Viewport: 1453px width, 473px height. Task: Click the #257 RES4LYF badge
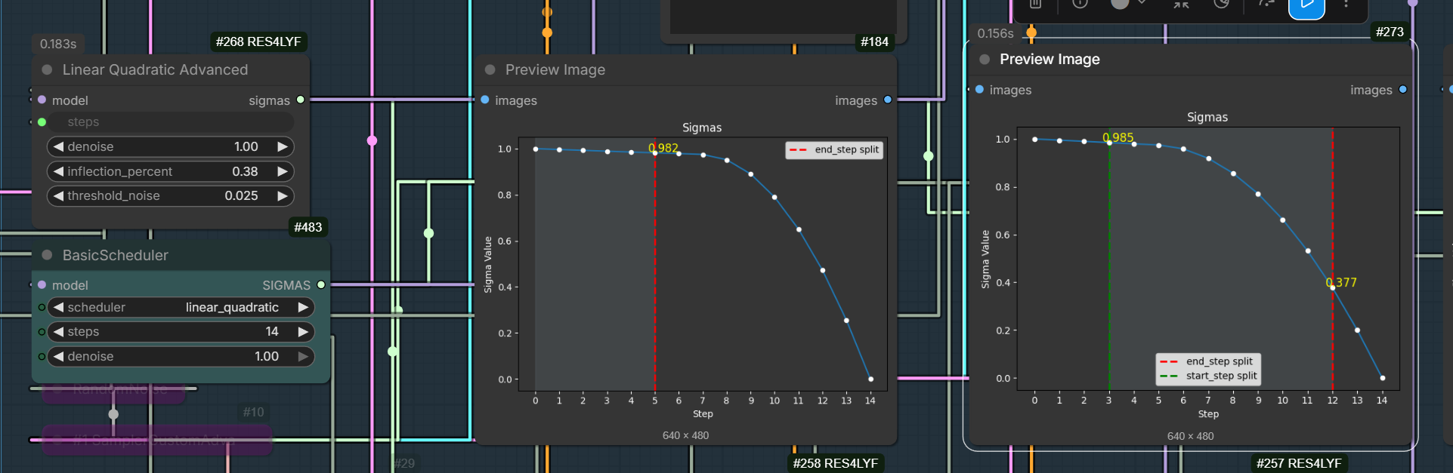[x=1299, y=463]
